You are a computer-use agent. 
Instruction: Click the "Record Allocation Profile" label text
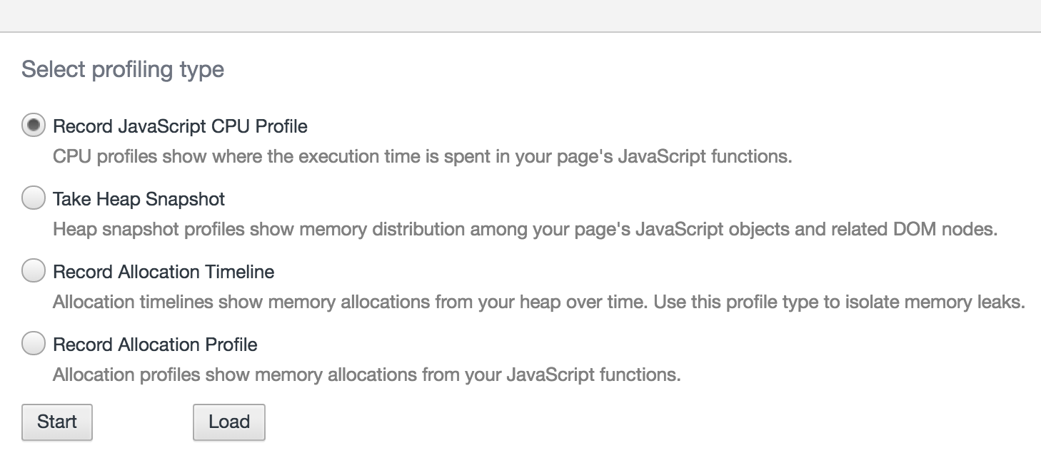155,345
